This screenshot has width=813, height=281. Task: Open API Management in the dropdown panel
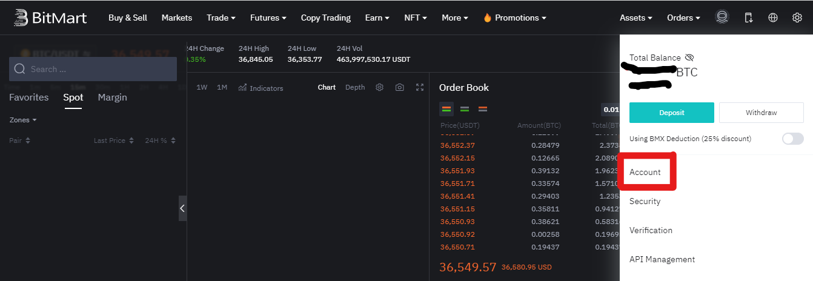[662, 259]
